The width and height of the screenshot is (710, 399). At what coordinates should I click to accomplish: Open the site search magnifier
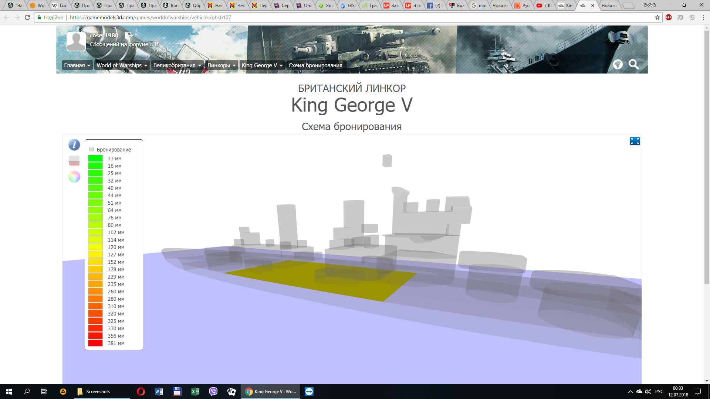pos(634,64)
